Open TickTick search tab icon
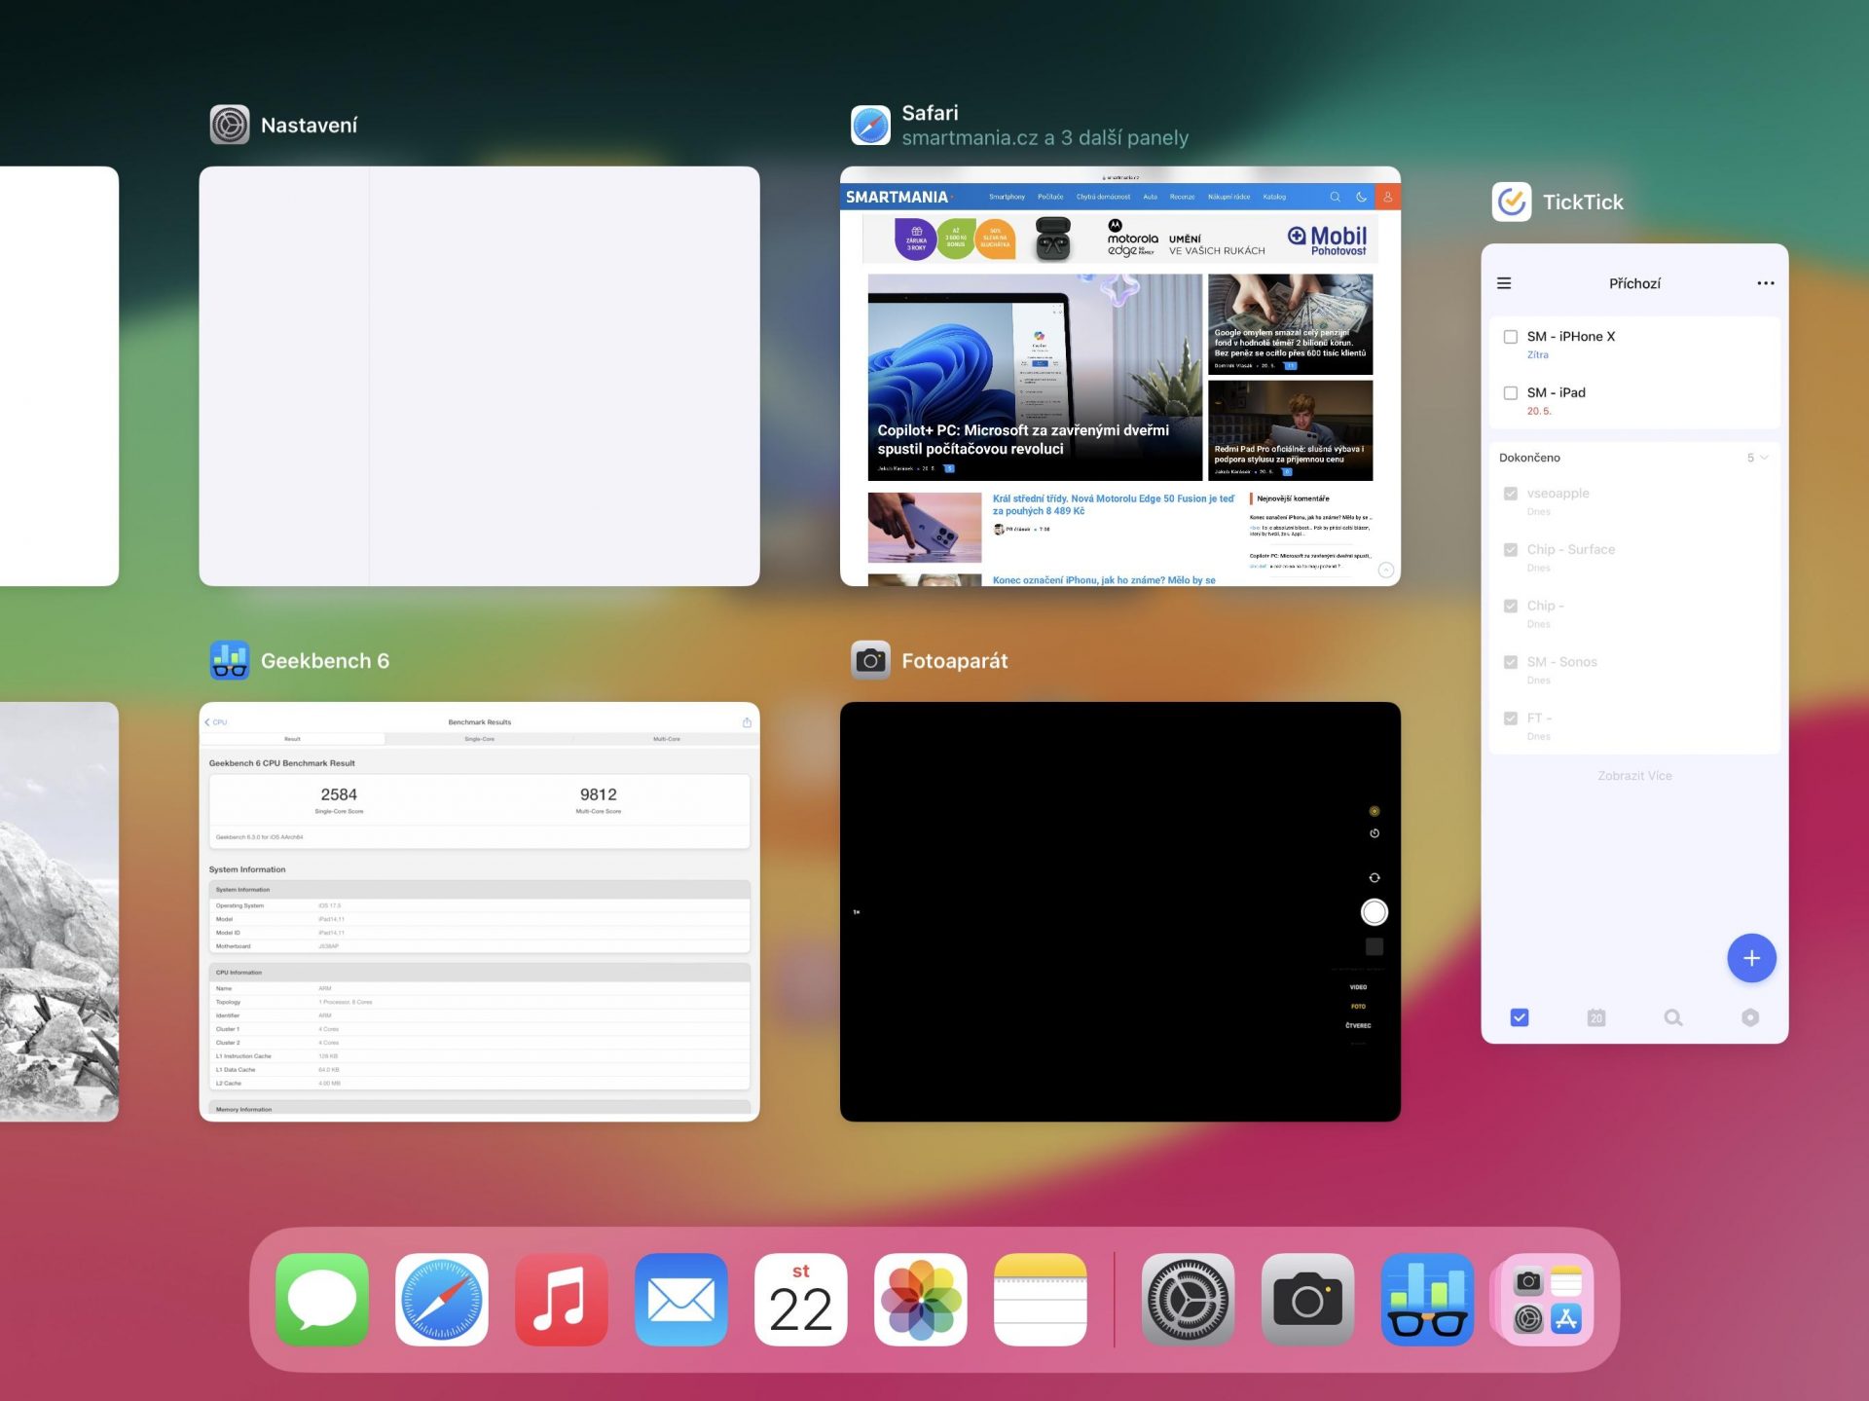Viewport: 1869px width, 1401px height. [1673, 1017]
